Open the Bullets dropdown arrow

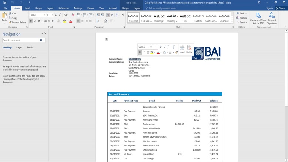click(x=81, y=15)
